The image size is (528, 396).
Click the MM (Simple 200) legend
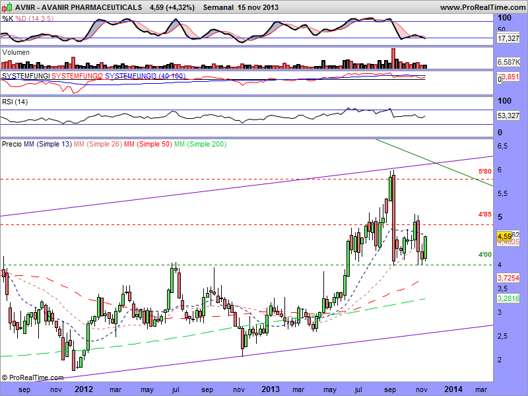pos(201,144)
